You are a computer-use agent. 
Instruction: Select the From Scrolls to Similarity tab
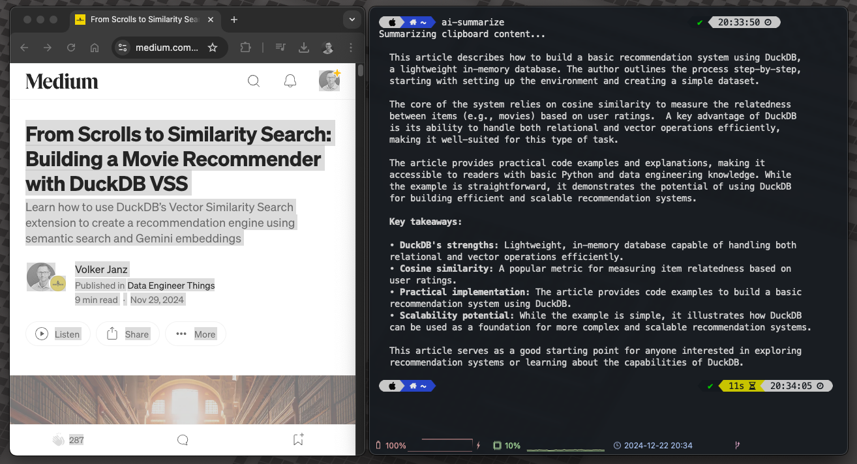coord(143,19)
